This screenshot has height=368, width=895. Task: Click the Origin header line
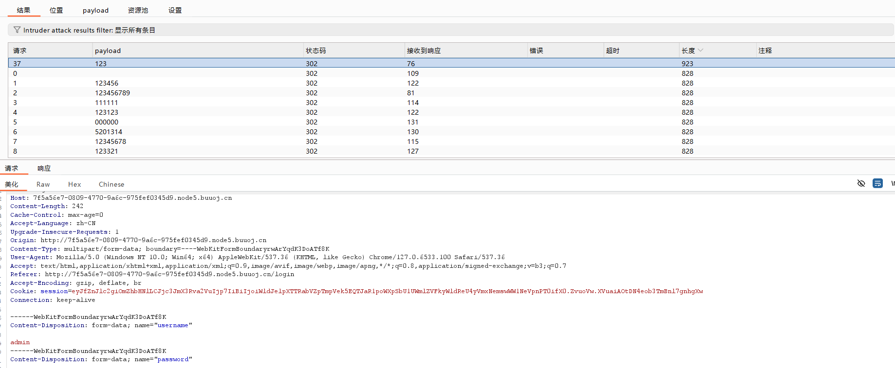(138, 240)
